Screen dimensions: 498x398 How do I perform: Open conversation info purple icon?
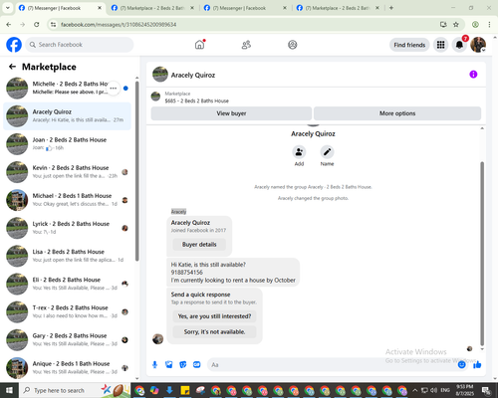coord(473,75)
